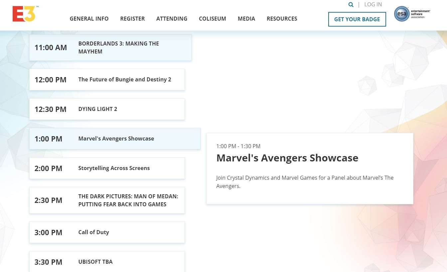Open the Resources menu
Image resolution: width=447 pixels, height=272 pixels.
tap(282, 19)
